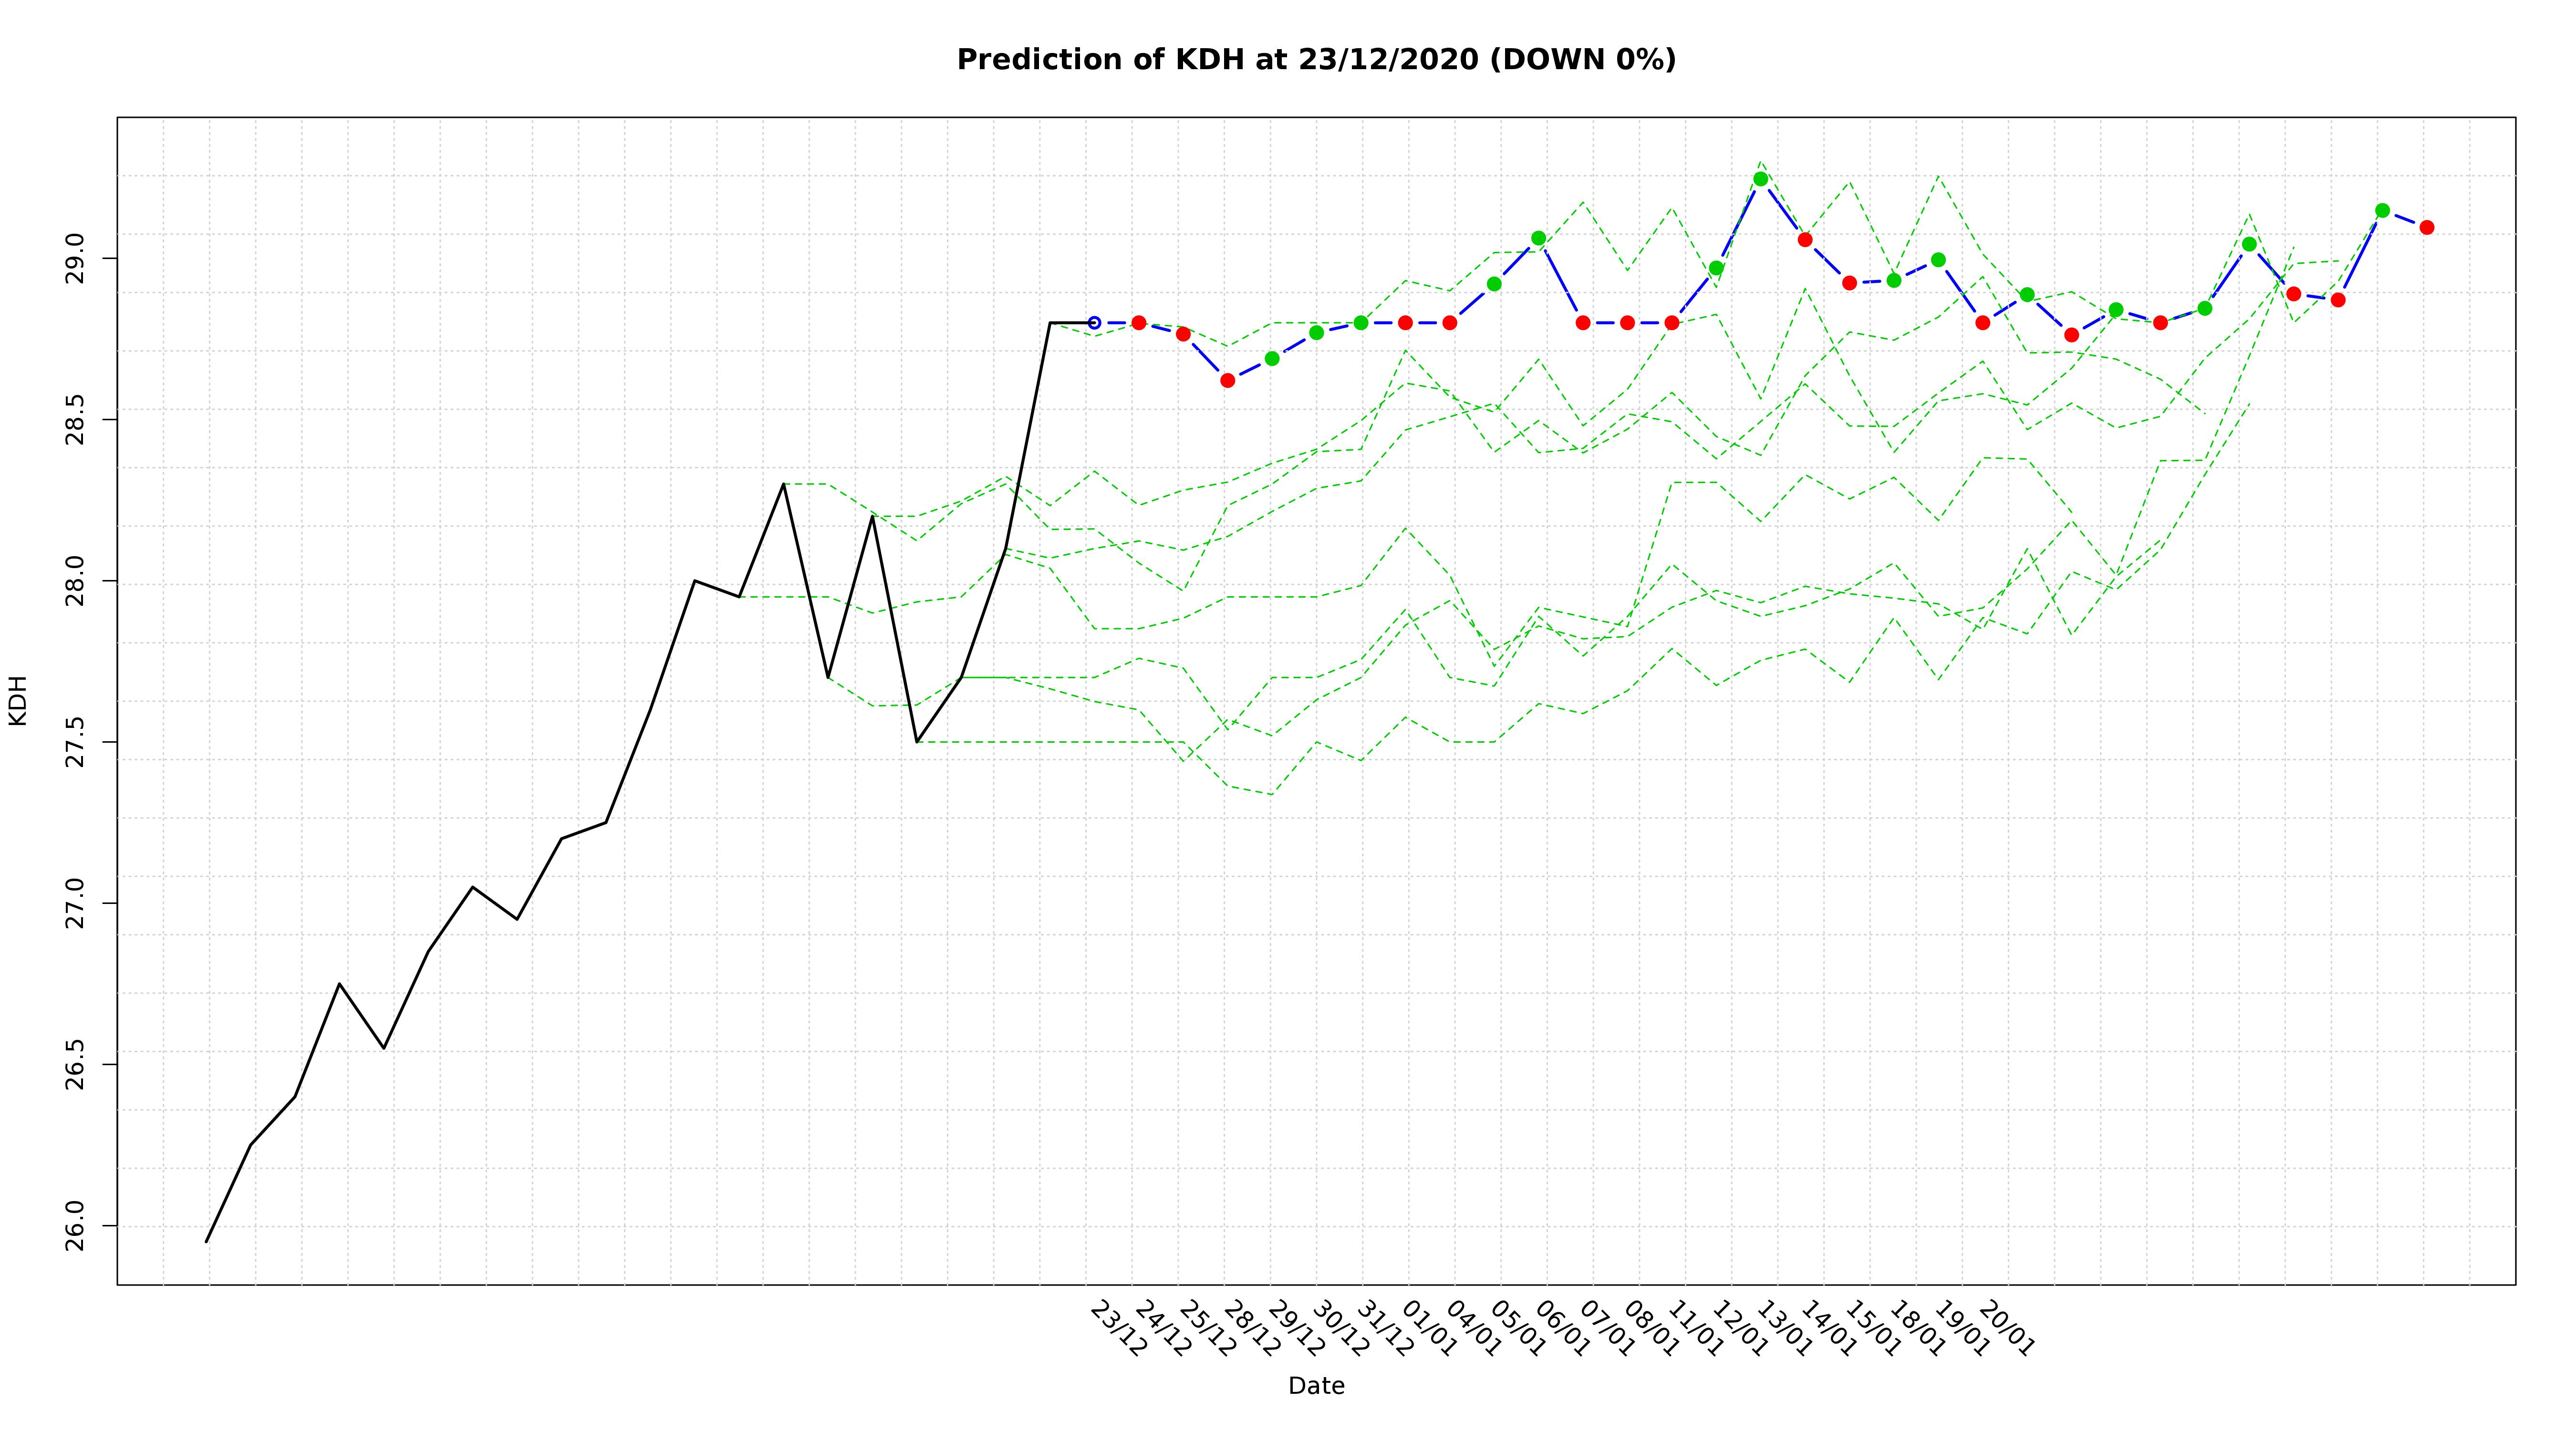2576x1431 pixels.
Task: Click the red dot at 24/12
Action: (1139, 323)
